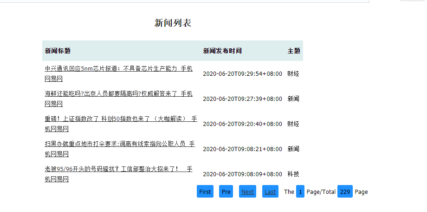Image resolution: width=427 pixels, height=212 pixels.
Task: Select timestamp 2020-06-20T09:20:40+08:00
Action: click(x=242, y=124)
